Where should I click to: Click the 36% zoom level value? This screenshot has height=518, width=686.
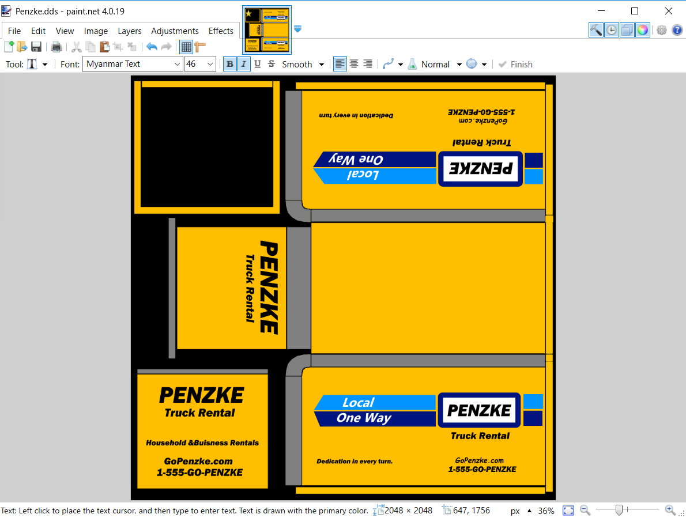(546, 511)
